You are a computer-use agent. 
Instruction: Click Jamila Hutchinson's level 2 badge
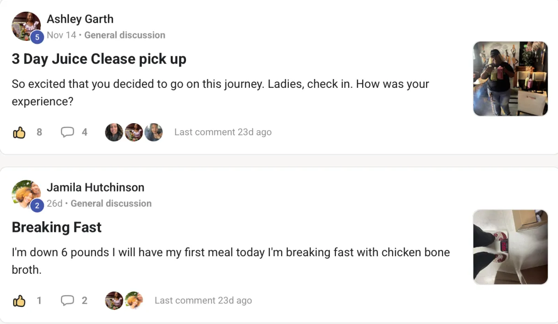pyautogui.click(x=37, y=205)
